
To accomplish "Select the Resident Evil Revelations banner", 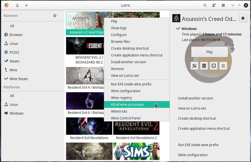I will tap(89, 126).
